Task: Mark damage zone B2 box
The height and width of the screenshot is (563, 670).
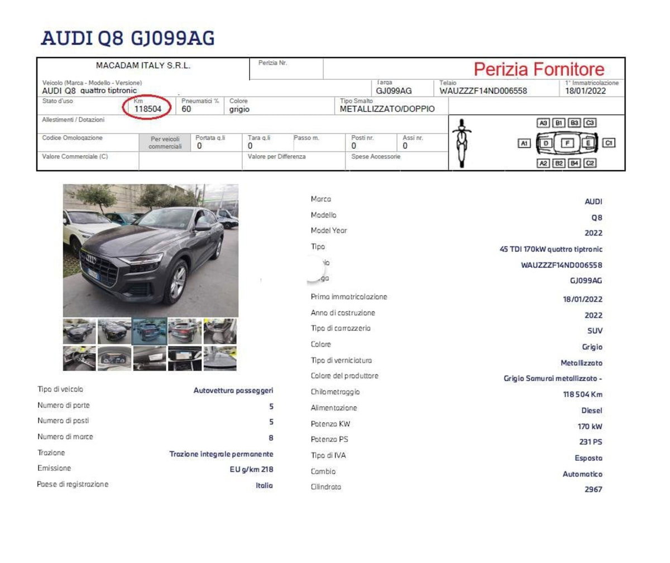Action: click(559, 163)
